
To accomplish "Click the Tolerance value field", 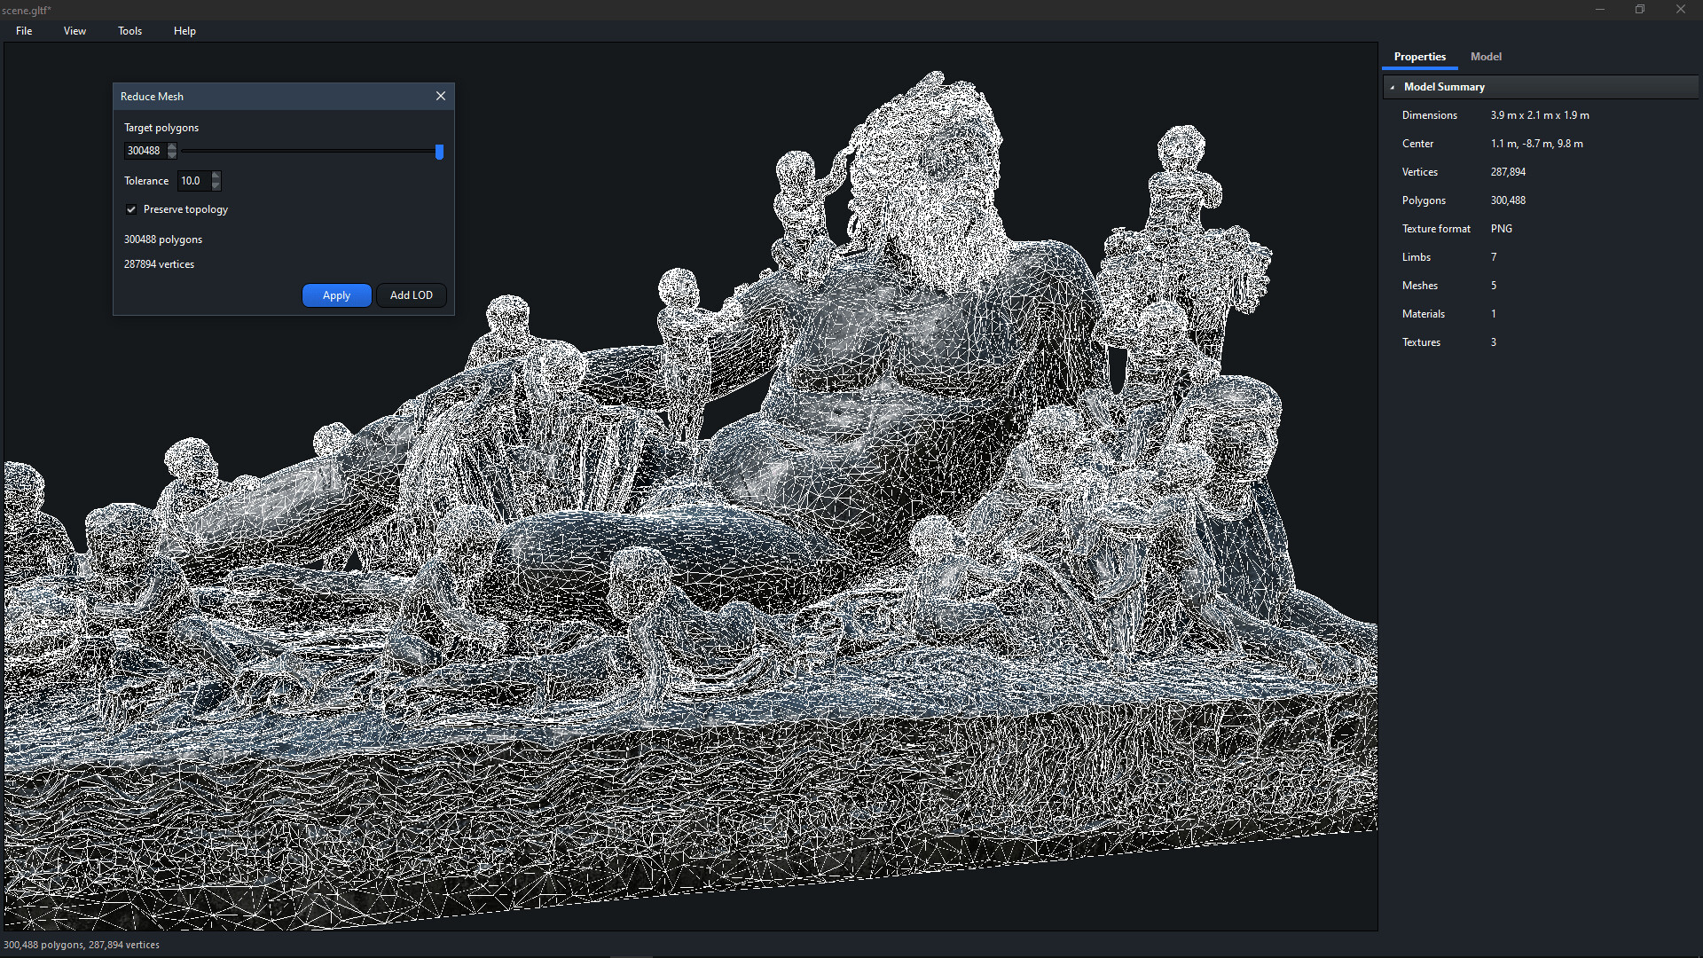I will click(191, 181).
